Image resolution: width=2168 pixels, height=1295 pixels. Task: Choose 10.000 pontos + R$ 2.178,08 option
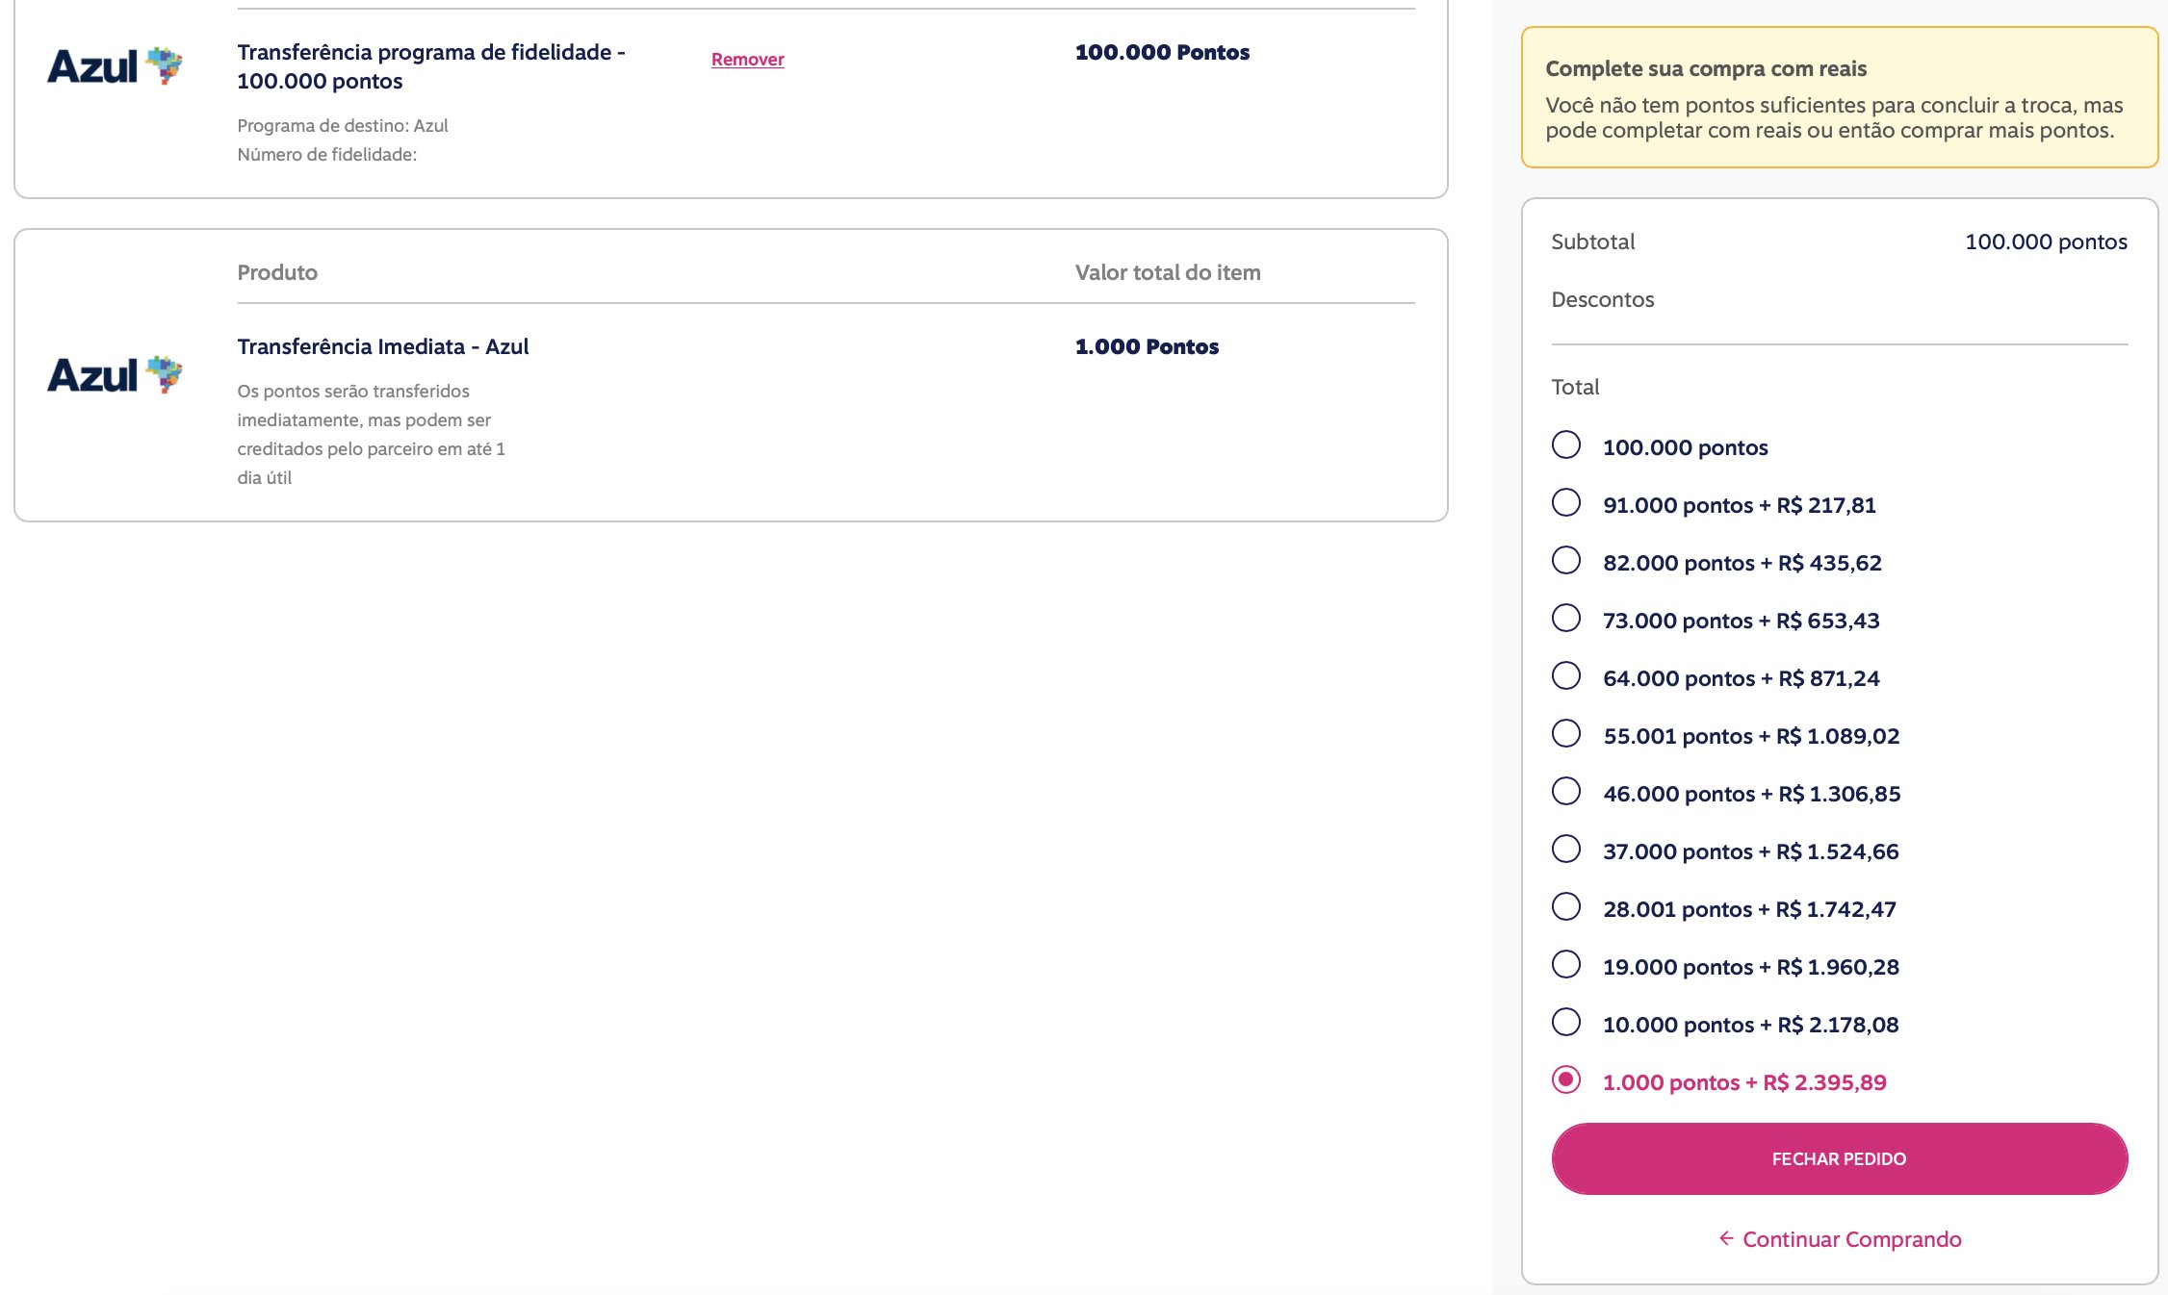[x=1566, y=1022]
